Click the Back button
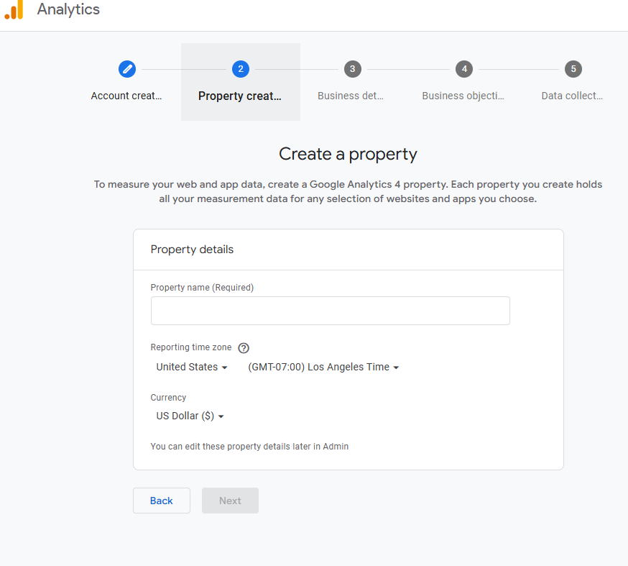 point(162,501)
